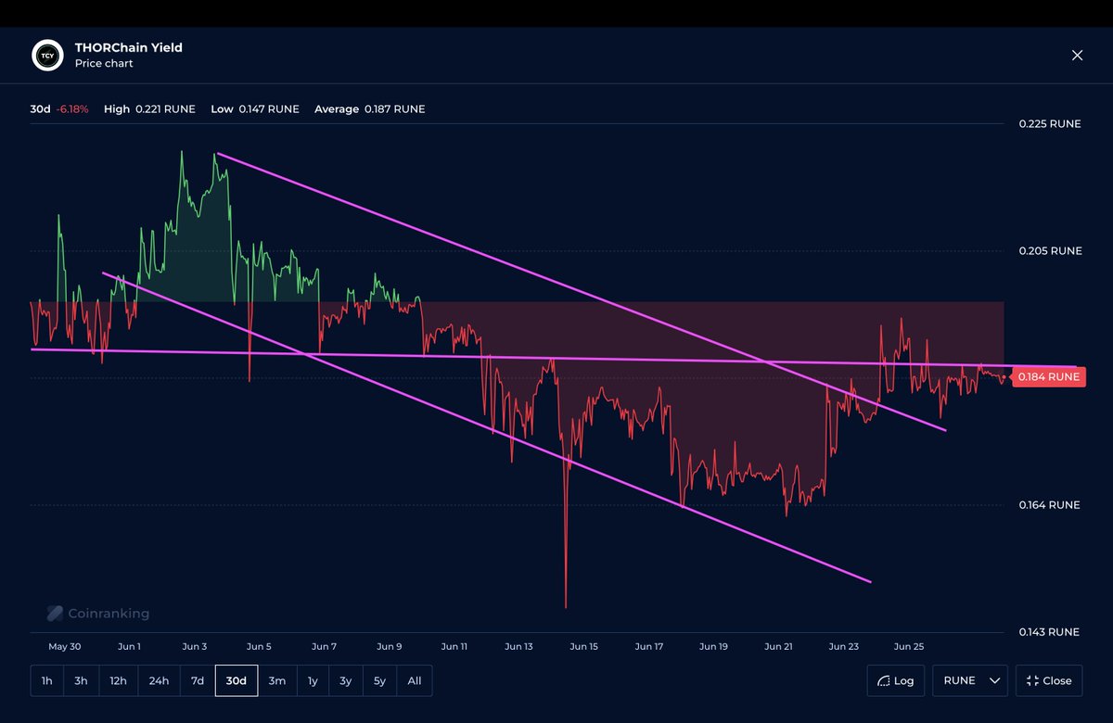Click the 30d -6.18% change value

[59, 109]
